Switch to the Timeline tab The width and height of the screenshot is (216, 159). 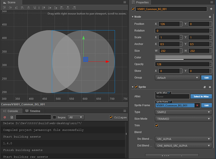click(33, 111)
